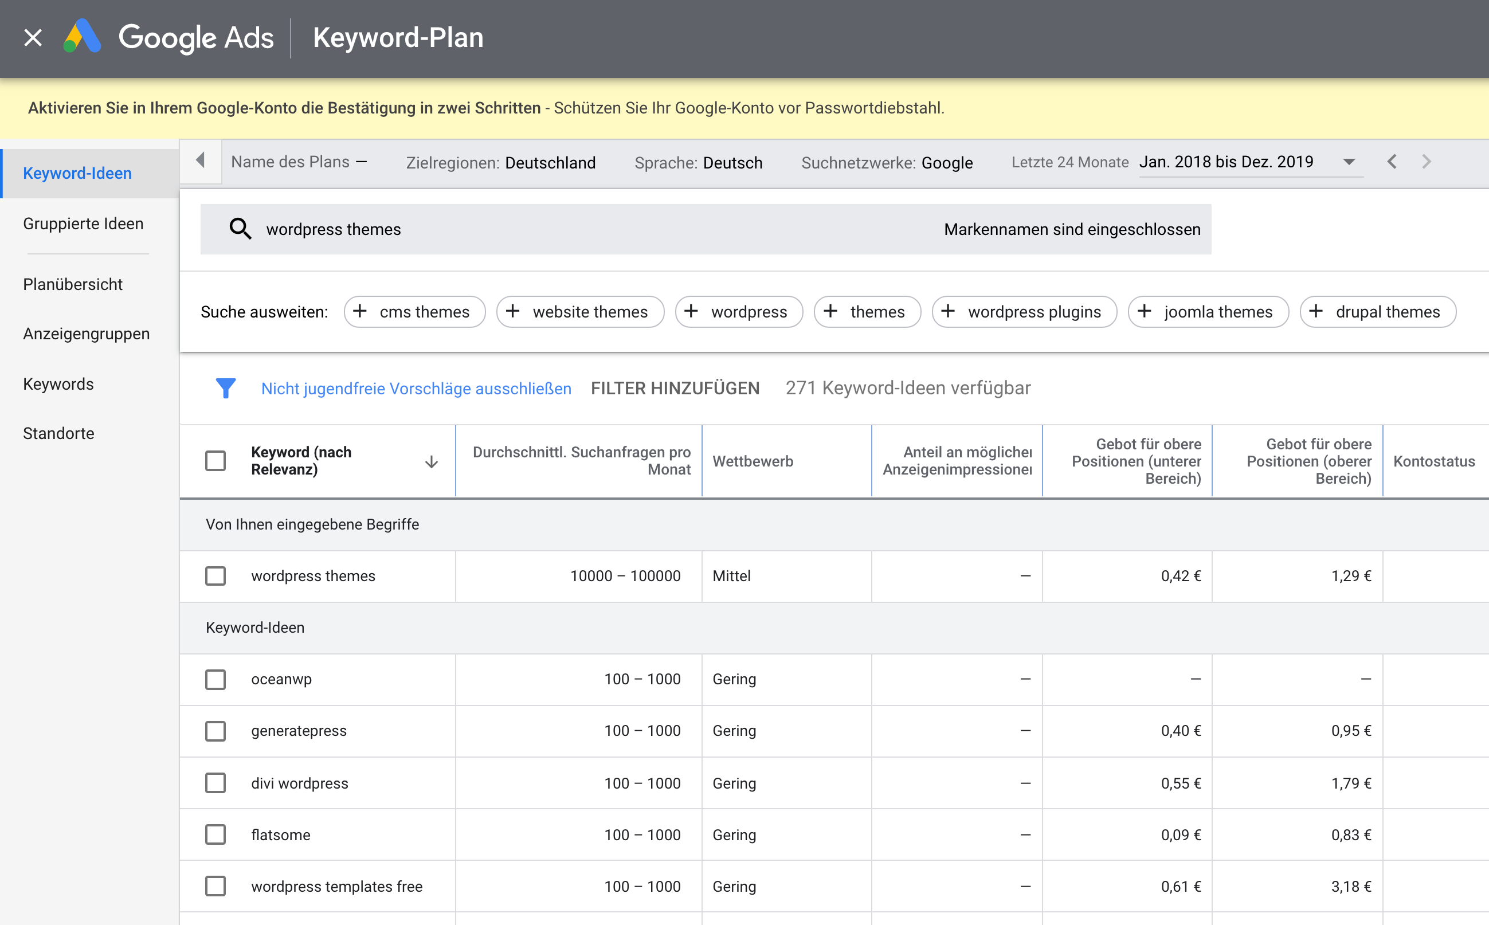Check 'wordpress templates free' row checkbox
Image resolution: width=1489 pixels, height=925 pixels.
coord(215,887)
